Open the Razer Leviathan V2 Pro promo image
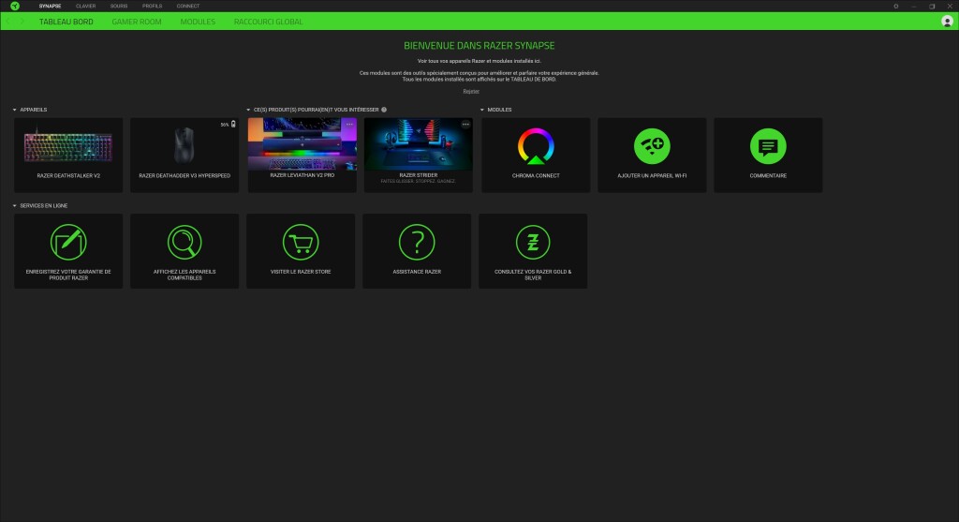The height and width of the screenshot is (522, 959). pyautogui.click(x=302, y=143)
